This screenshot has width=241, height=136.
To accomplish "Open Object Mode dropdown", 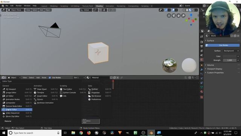I will pos(16,10).
